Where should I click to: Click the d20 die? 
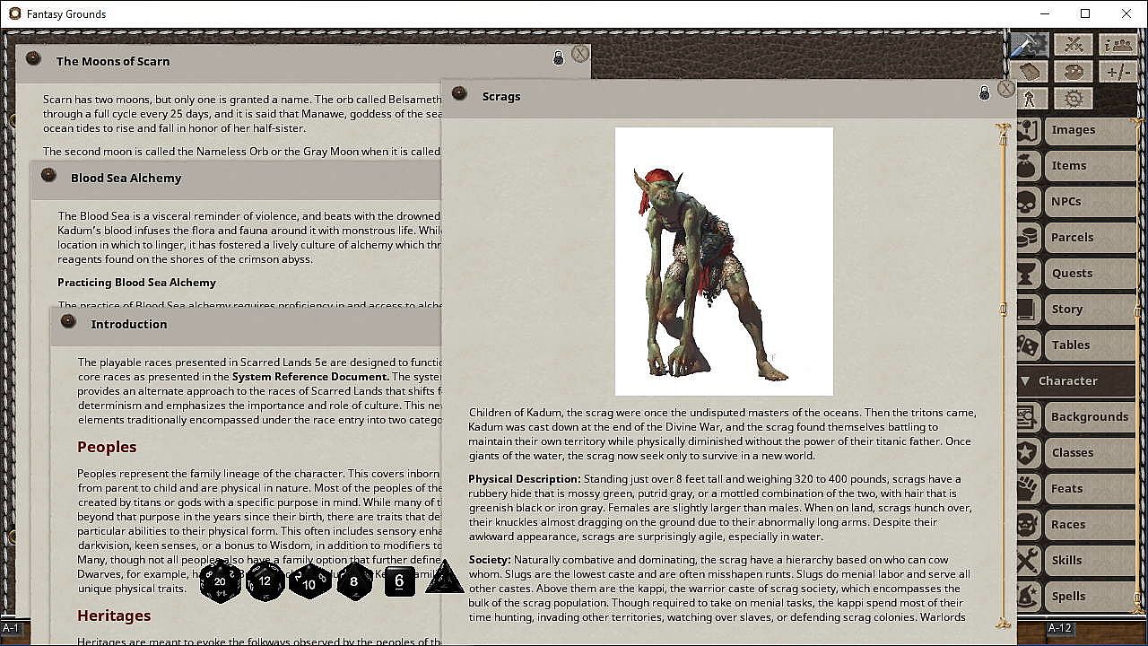point(220,581)
